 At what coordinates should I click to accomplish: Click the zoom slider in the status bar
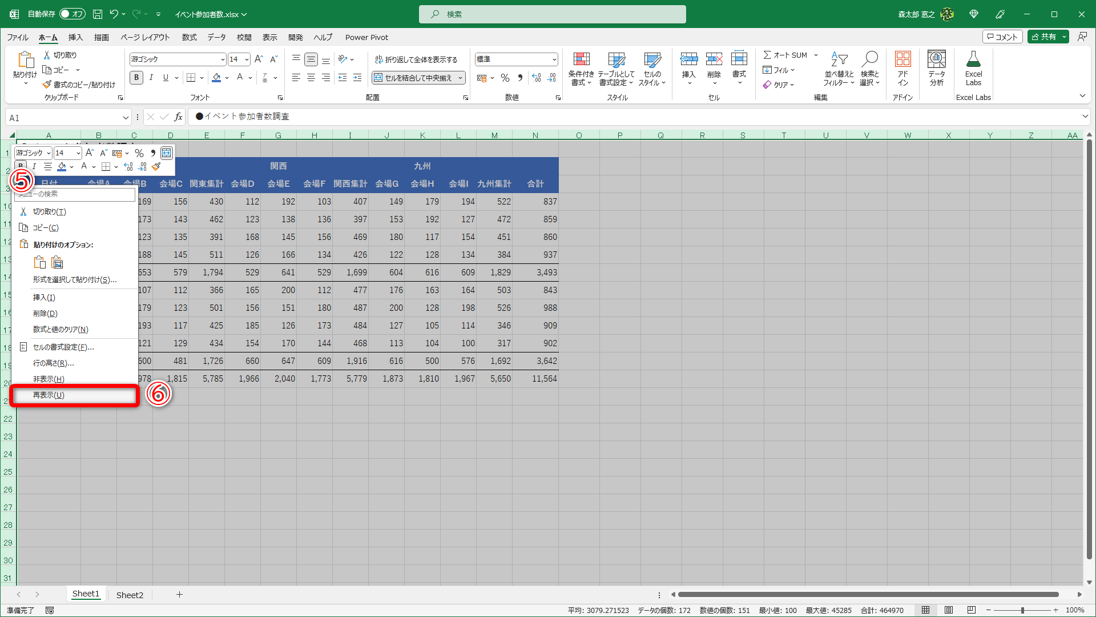coord(1022,610)
